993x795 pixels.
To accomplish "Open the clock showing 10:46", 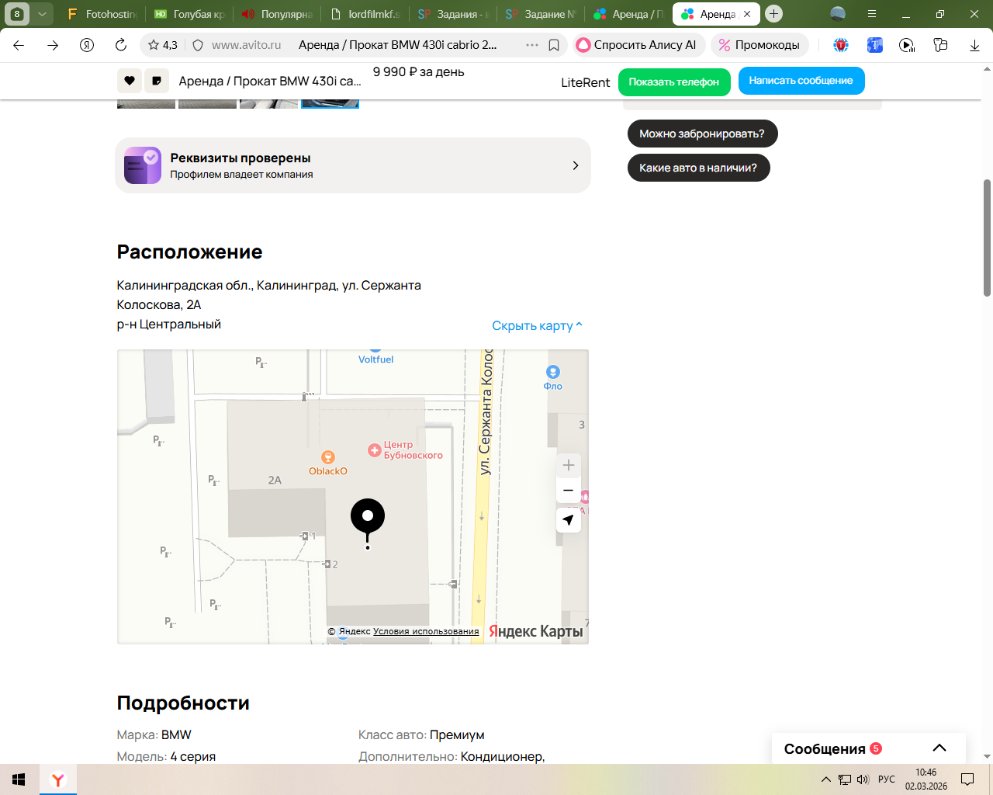I will pyautogui.click(x=926, y=779).
